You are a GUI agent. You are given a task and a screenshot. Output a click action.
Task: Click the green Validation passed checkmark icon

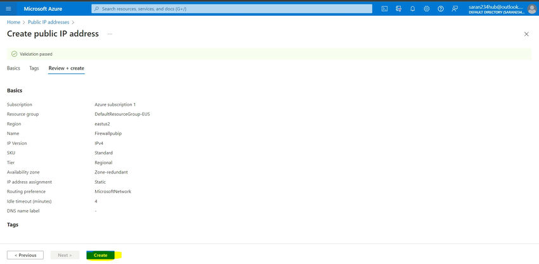[x=14, y=54]
